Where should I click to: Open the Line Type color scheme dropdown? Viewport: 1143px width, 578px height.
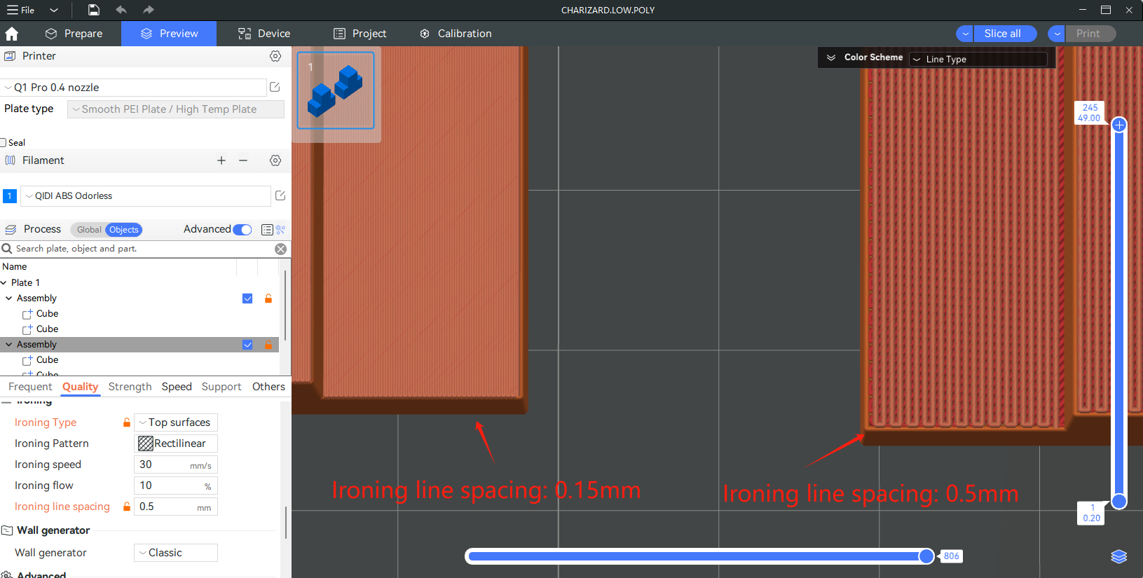[978, 59]
